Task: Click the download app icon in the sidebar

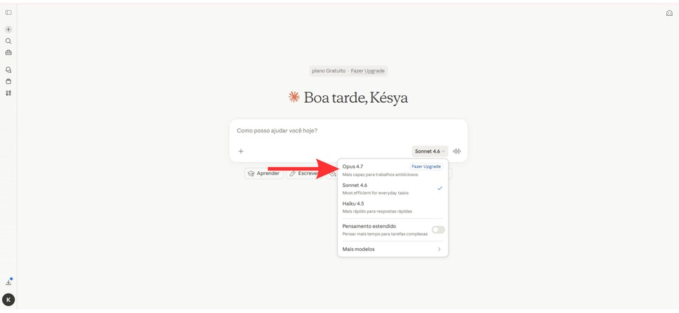Action: point(8,282)
